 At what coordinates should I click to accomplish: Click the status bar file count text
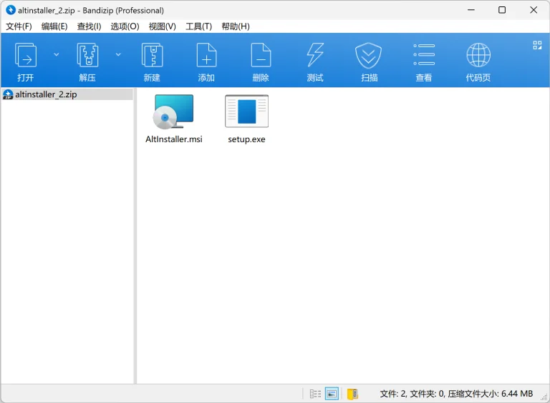pos(456,394)
